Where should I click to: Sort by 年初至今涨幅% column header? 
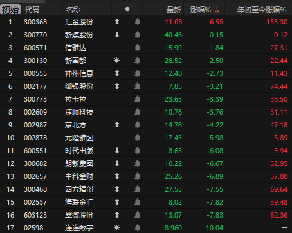(261, 10)
